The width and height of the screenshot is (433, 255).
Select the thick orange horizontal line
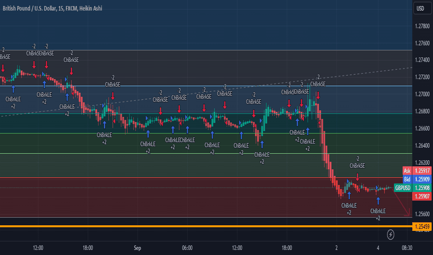pos(206,226)
